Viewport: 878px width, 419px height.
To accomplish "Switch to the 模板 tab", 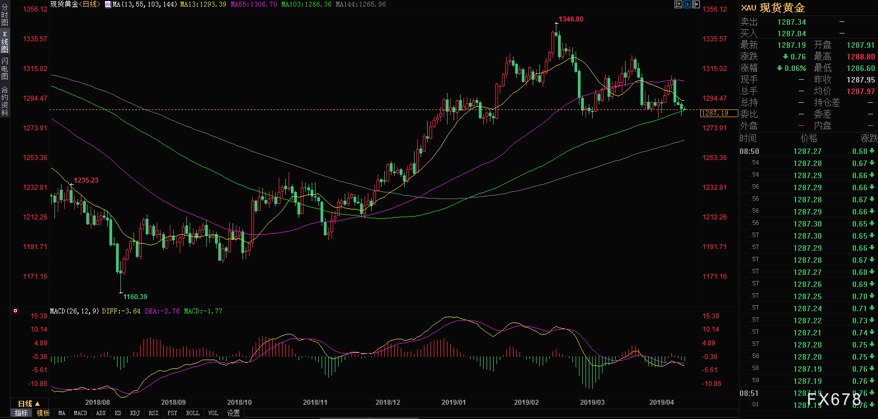I will 43,413.
